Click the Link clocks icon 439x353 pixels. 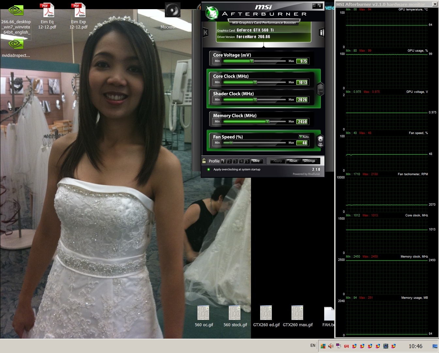pyautogui.click(x=320, y=89)
